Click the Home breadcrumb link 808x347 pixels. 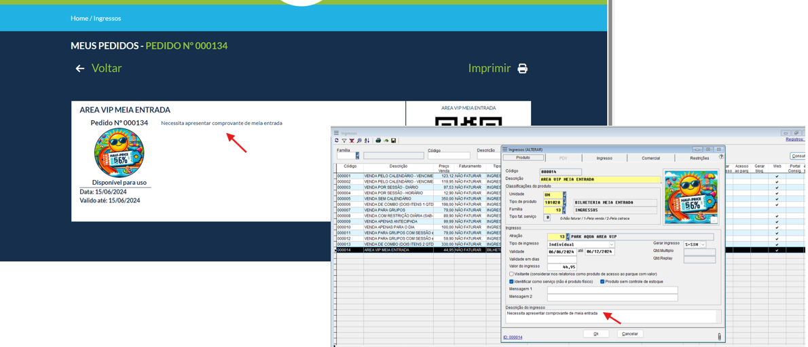point(79,18)
